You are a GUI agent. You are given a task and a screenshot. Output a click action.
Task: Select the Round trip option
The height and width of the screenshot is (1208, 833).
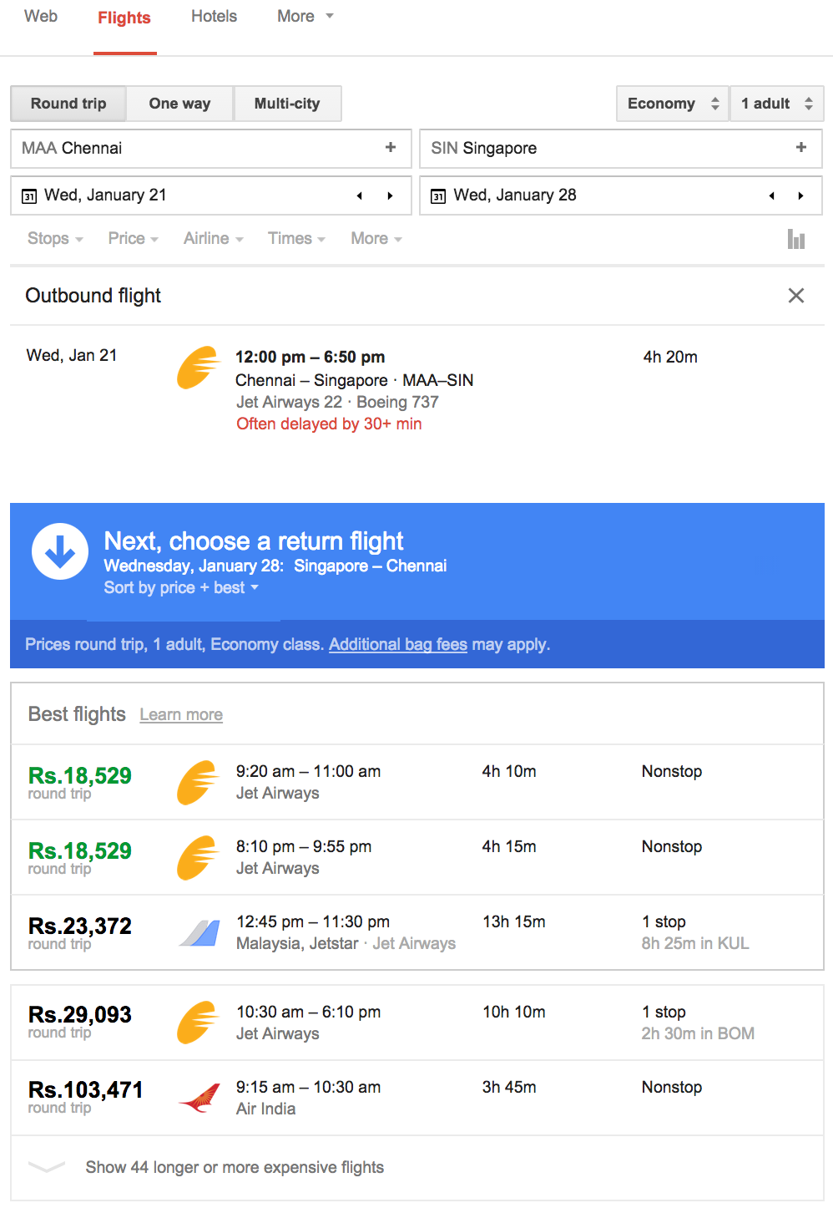68,104
